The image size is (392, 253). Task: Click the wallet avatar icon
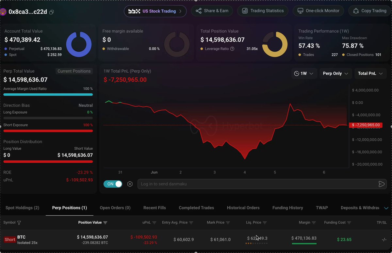(3, 12)
